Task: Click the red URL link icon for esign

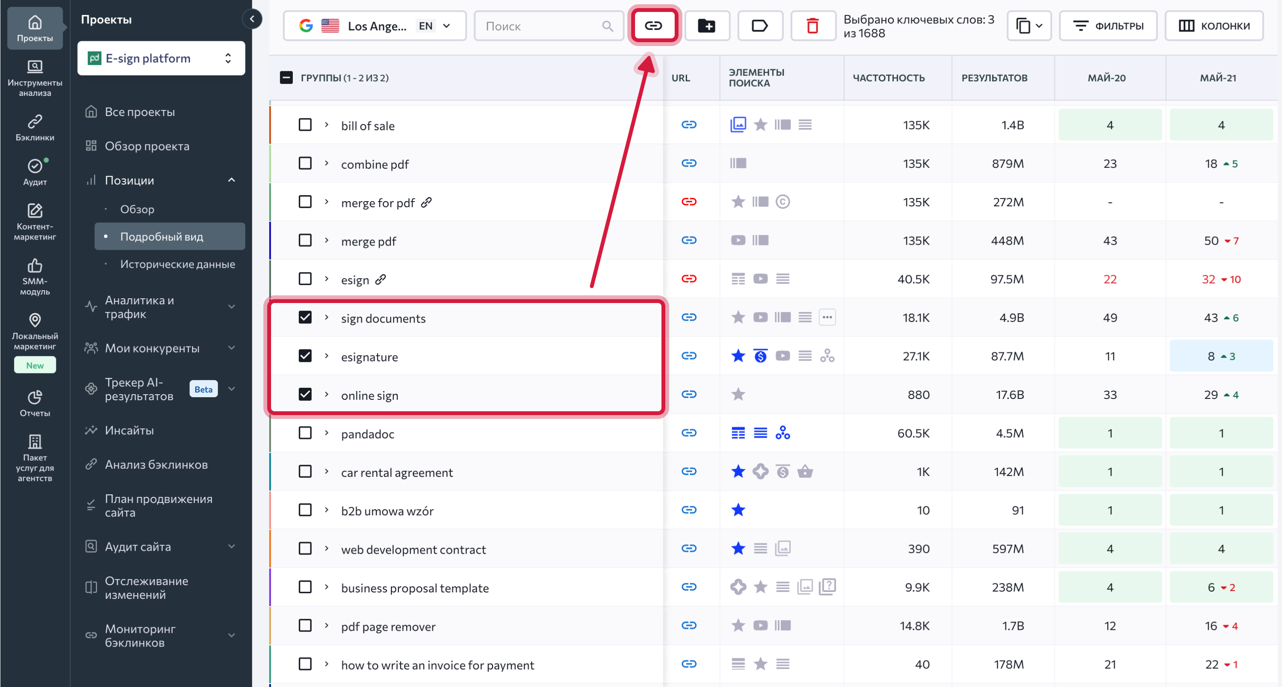Action: pos(689,279)
